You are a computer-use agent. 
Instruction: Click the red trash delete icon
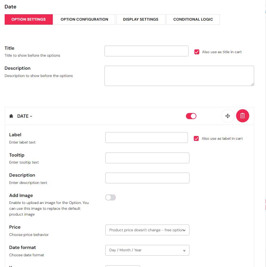pos(243,116)
